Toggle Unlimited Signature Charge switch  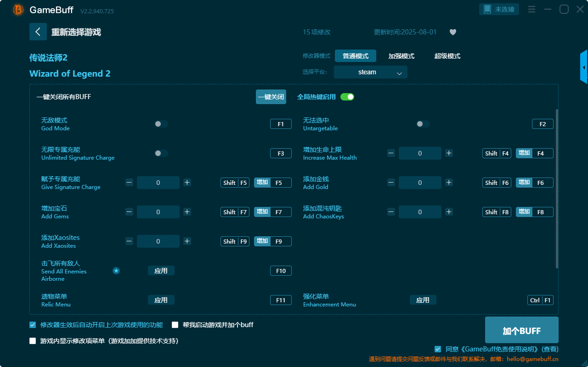pos(161,153)
